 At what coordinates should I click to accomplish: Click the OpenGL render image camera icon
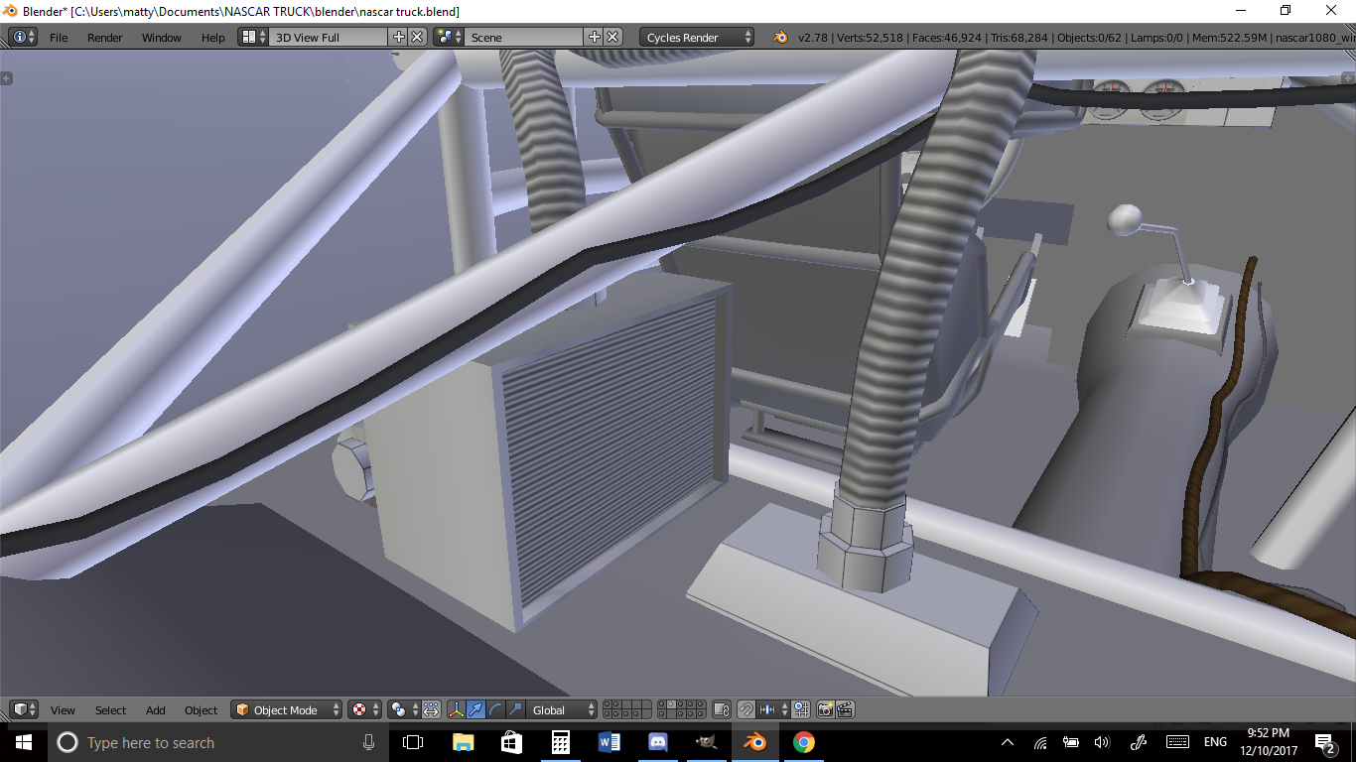(x=825, y=709)
